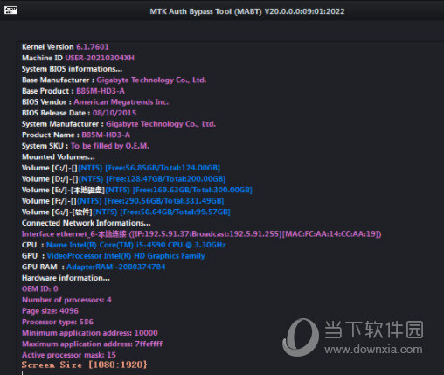This screenshot has height=375, width=444.
Task: Click BIOS Vendor American Megatrends line
Action: click(x=95, y=102)
